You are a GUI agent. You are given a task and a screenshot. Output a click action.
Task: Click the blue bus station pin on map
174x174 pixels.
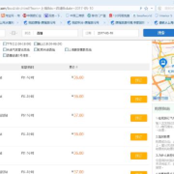point(163,63)
